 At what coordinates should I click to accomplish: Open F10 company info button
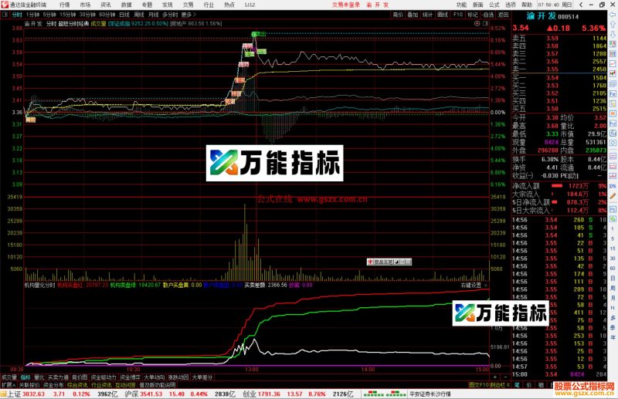click(458, 15)
